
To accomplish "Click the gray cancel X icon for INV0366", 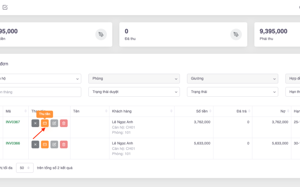I will [35, 145].
